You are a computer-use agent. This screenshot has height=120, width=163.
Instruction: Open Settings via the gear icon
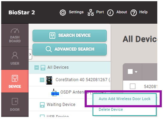point(63,13)
